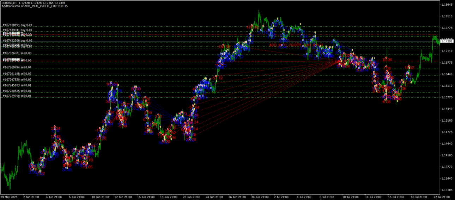This screenshot has height=200, width=455.
Task: Click price axis value 1.16775
Action: (x=447, y=63)
